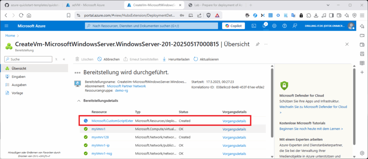The image size is (368, 159).
Task: Bookmark this page icon
Action: click(69, 15)
